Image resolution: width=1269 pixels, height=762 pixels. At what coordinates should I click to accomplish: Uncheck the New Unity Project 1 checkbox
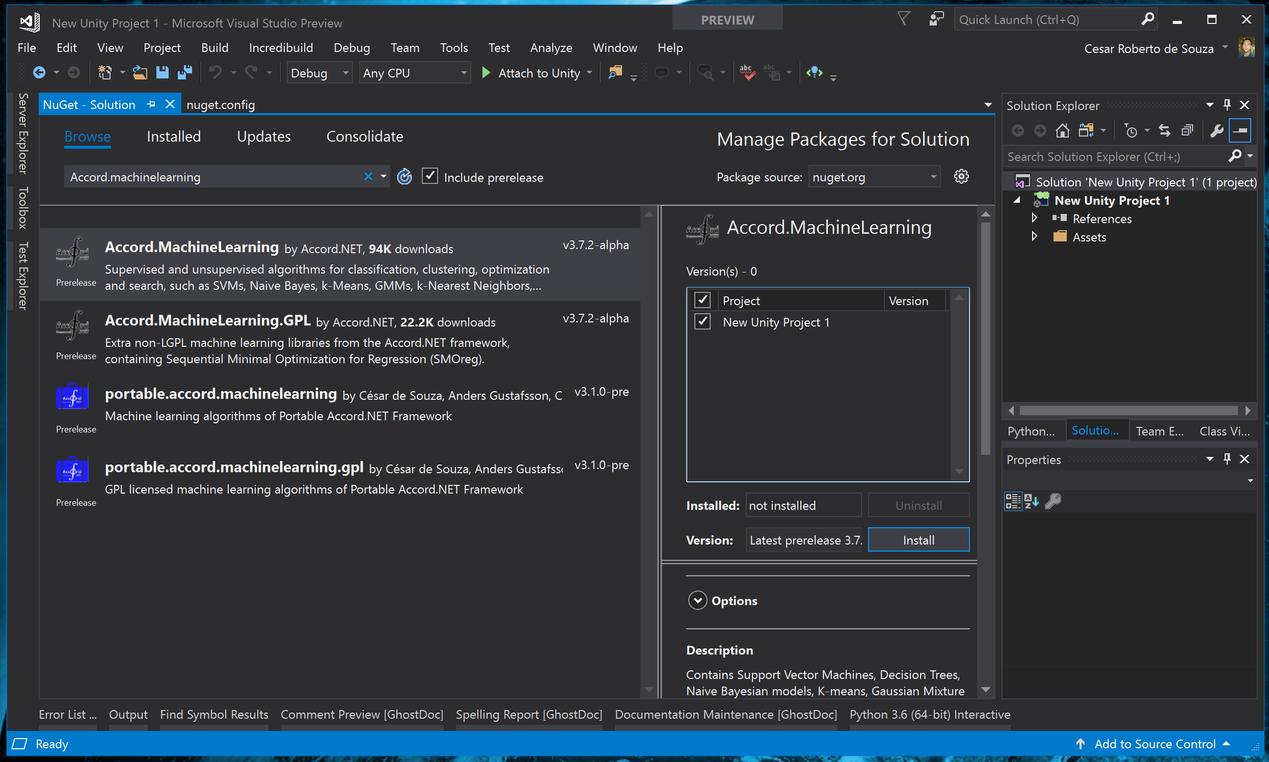coord(702,322)
